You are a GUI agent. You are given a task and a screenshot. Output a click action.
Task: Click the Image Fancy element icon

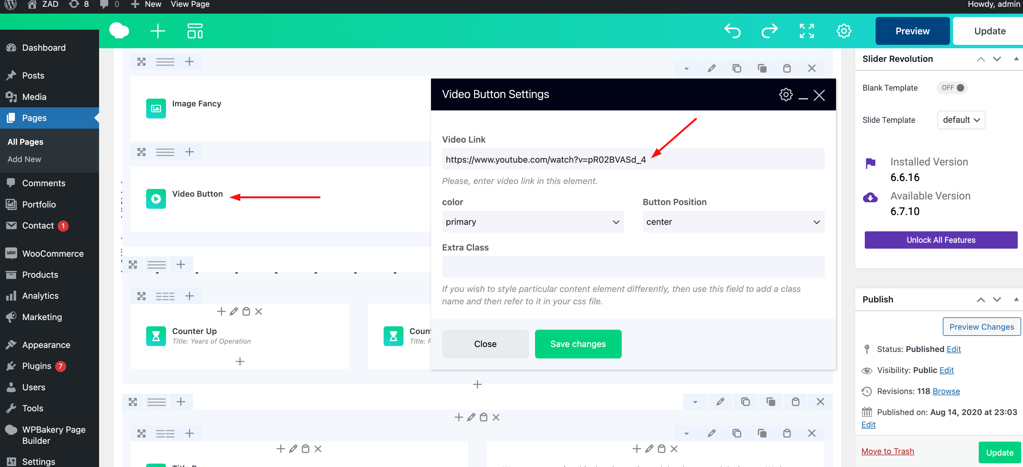point(156,108)
